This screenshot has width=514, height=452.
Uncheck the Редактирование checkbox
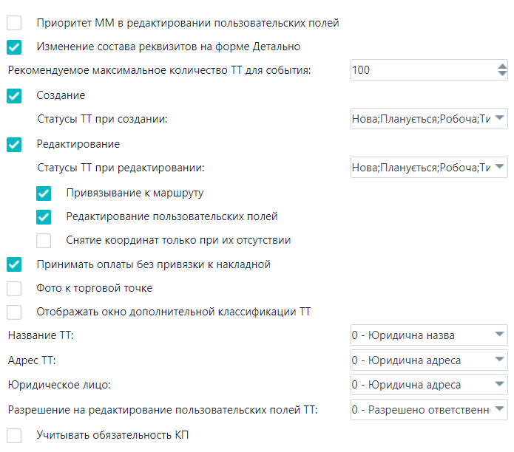[14, 144]
